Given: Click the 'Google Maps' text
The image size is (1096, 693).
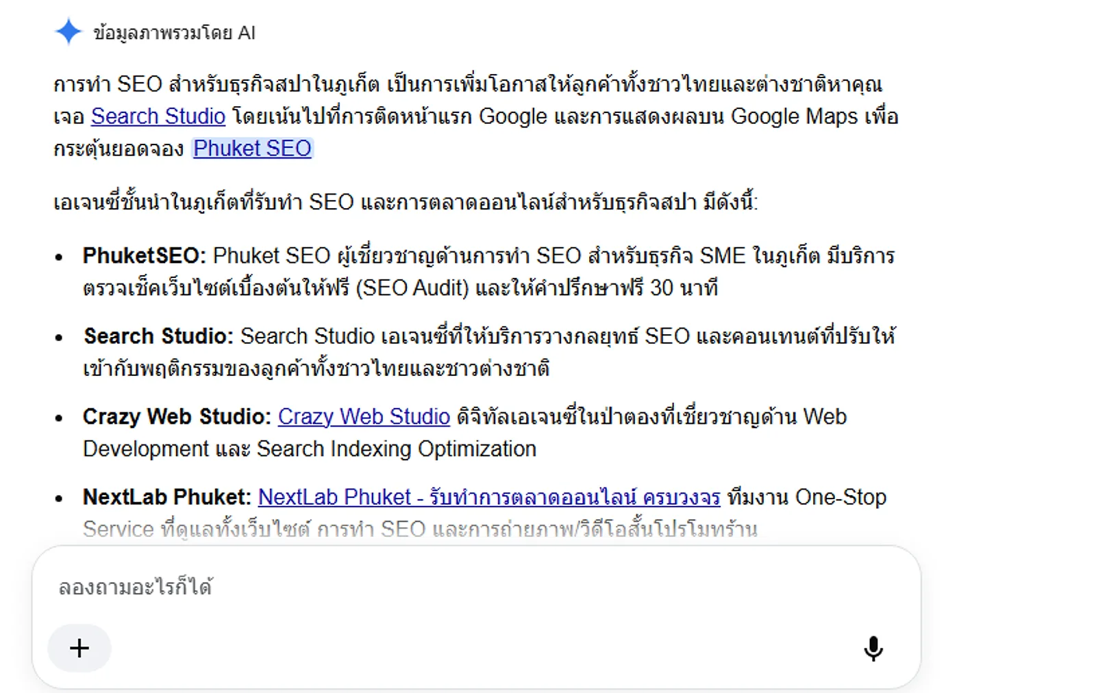Looking at the screenshot, I should 794,116.
